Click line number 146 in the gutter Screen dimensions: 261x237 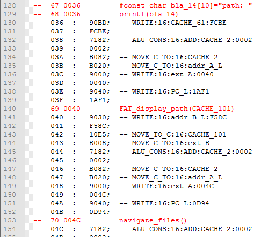10,160
